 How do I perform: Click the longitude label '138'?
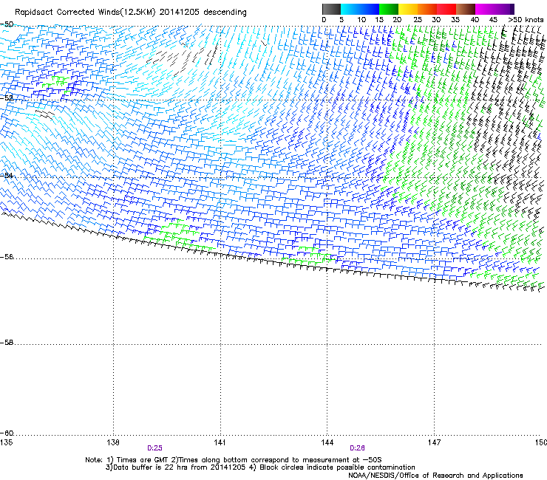click(x=113, y=442)
